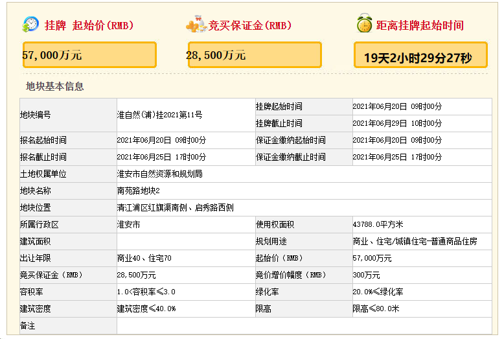Click the 地块名称 label cell
This screenshot has width=504, height=339.
point(68,191)
